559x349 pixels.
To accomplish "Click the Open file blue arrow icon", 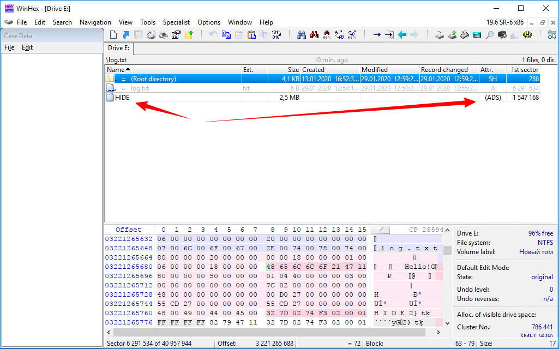I will tap(126, 34).
